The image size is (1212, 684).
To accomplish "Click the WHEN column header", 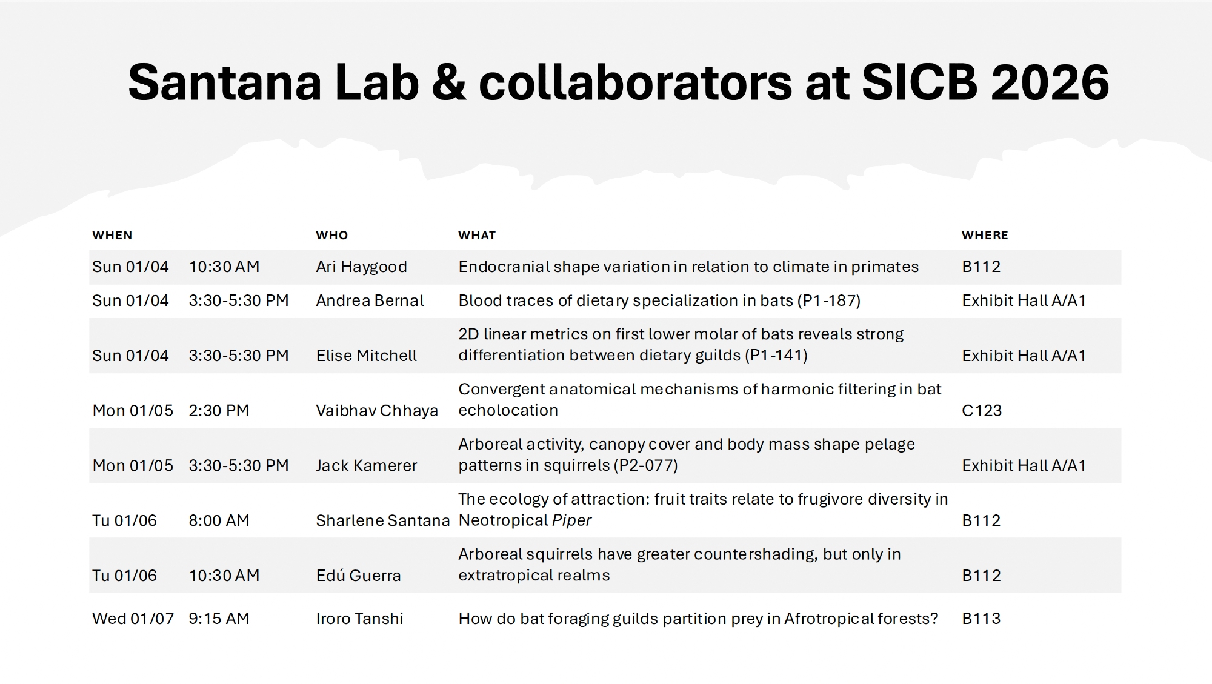I will (x=112, y=235).
